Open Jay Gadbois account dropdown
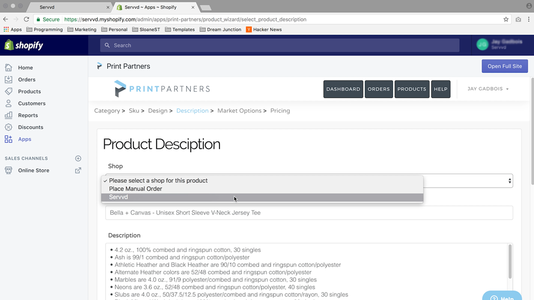The image size is (534, 300). [488, 88]
